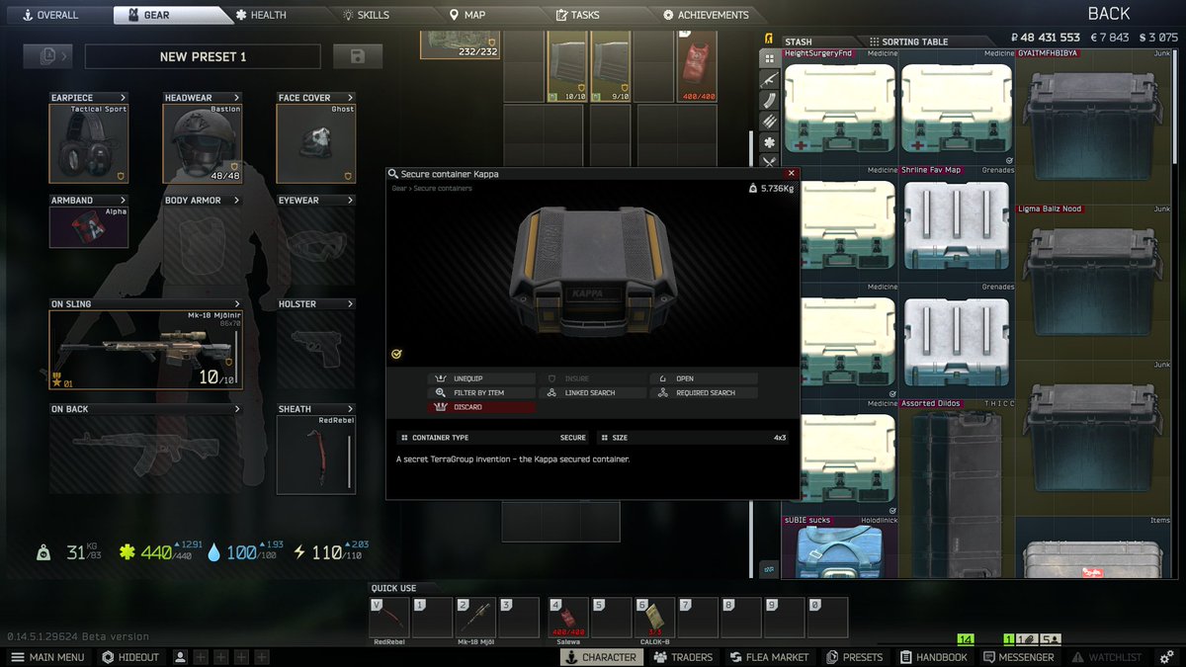The image size is (1186, 667).
Task: Select the magazines stash filter icon
Action: coord(768,100)
